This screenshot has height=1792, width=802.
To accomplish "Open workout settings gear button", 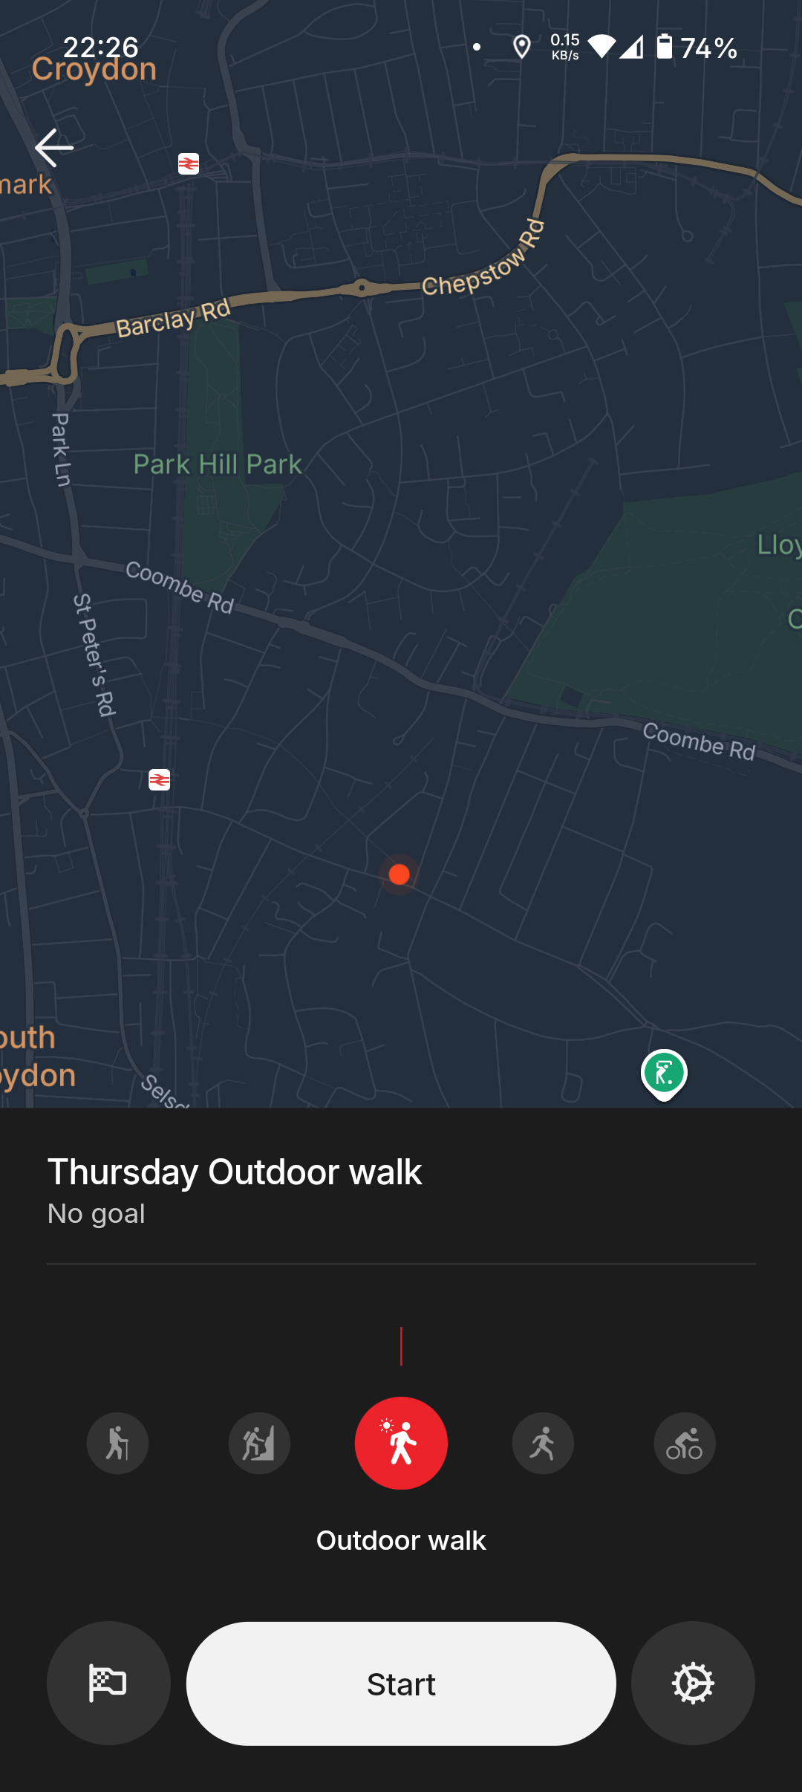I will (x=693, y=1683).
